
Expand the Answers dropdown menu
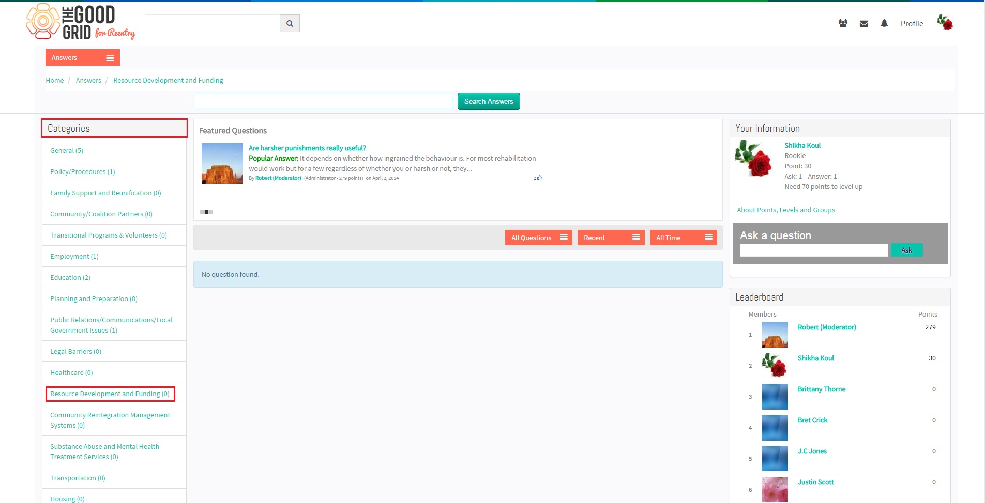pyautogui.click(x=83, y=57)
